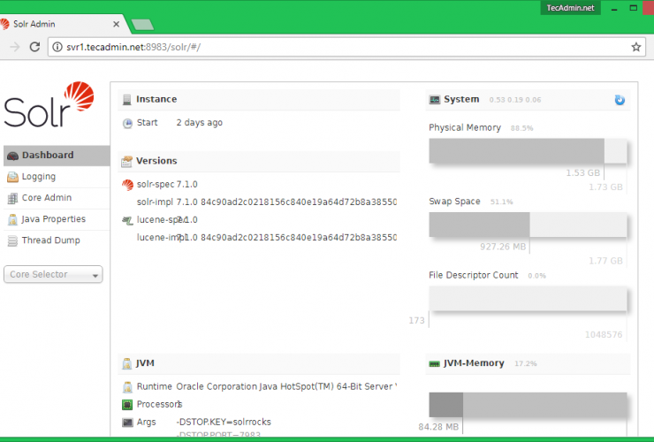654x442 pixels.
Task: Expand the Core Selector dropdown
Action: coord(53,275)
